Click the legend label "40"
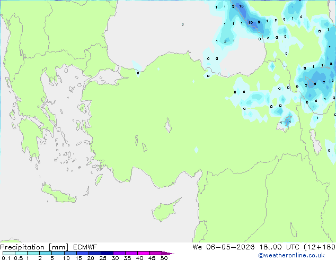Screen dimensions: 336x260 [x=139, y=258]
